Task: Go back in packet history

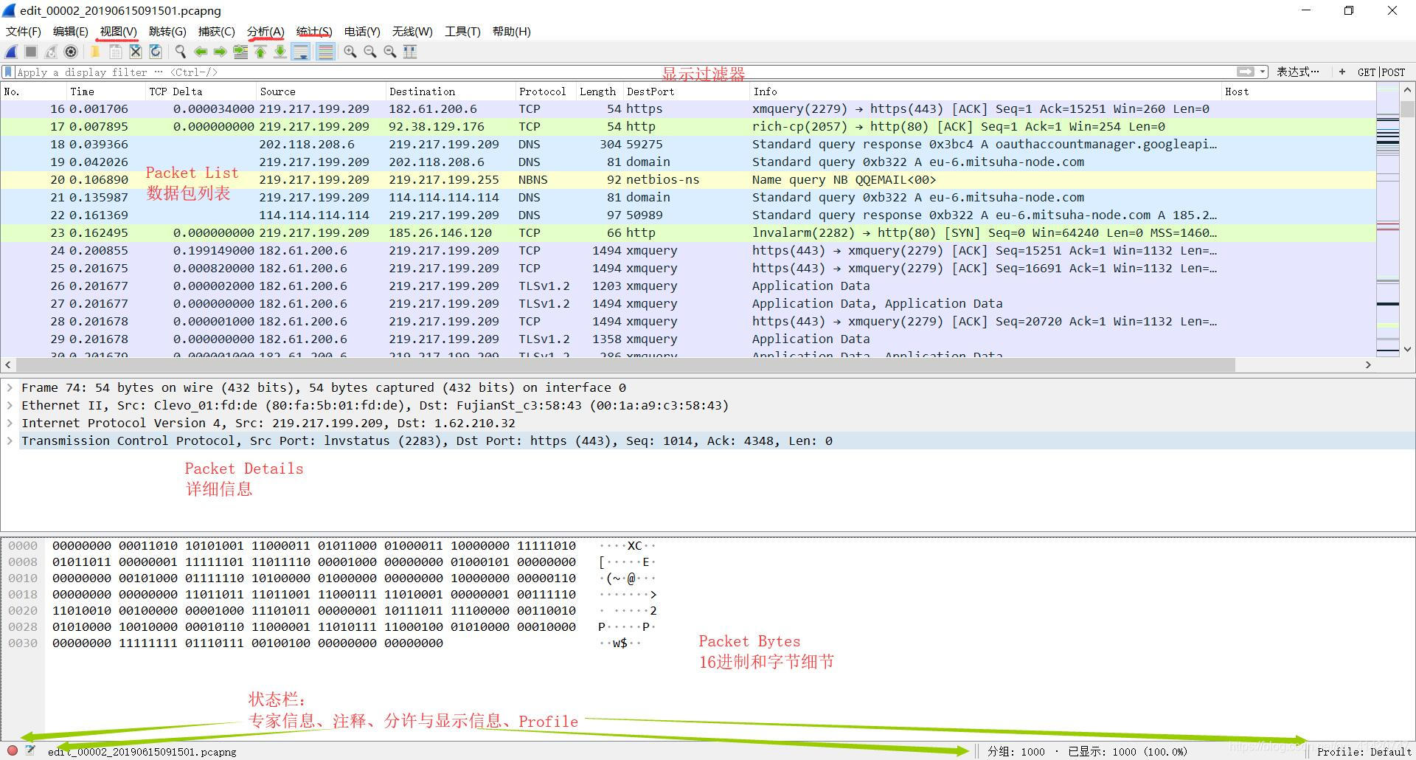Action: click(200, 52)
